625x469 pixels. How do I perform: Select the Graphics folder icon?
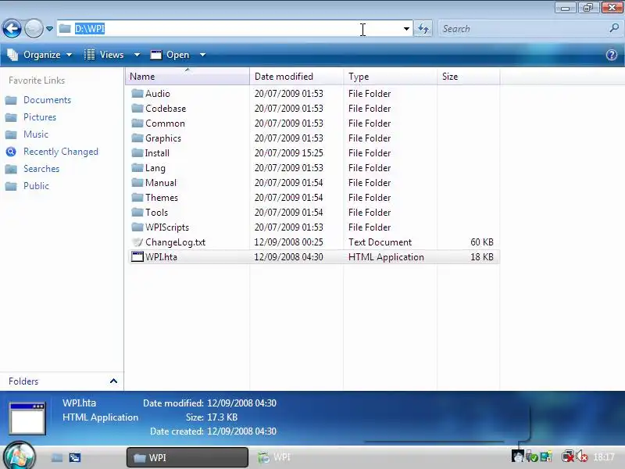[x=137, y=138]
